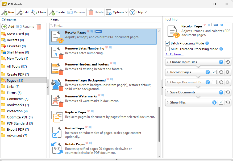
Task: Reset the Show Files step
Action: point(228,102)
